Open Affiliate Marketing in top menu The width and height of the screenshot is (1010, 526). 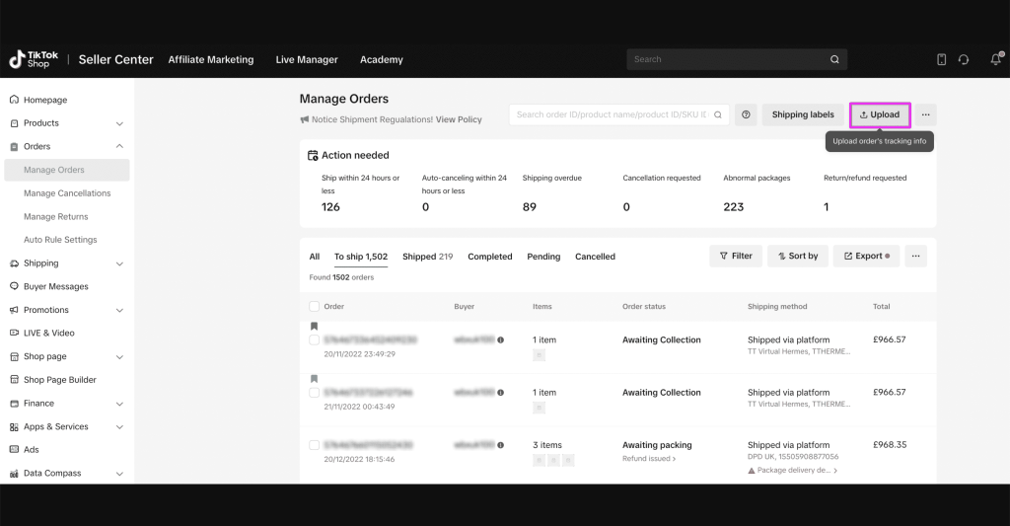click(210, 59)
